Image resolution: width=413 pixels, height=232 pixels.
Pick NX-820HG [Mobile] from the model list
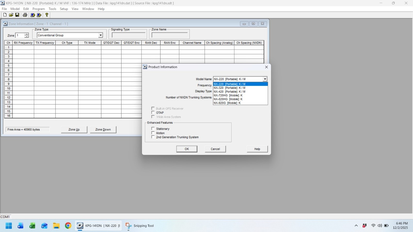point(240,99)
